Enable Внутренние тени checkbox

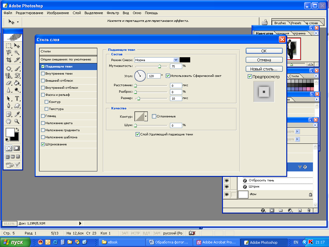[43, 74]
